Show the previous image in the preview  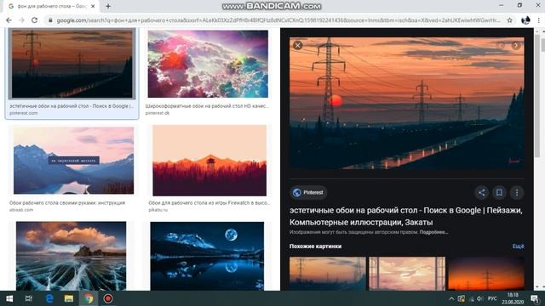click(502, 45)
